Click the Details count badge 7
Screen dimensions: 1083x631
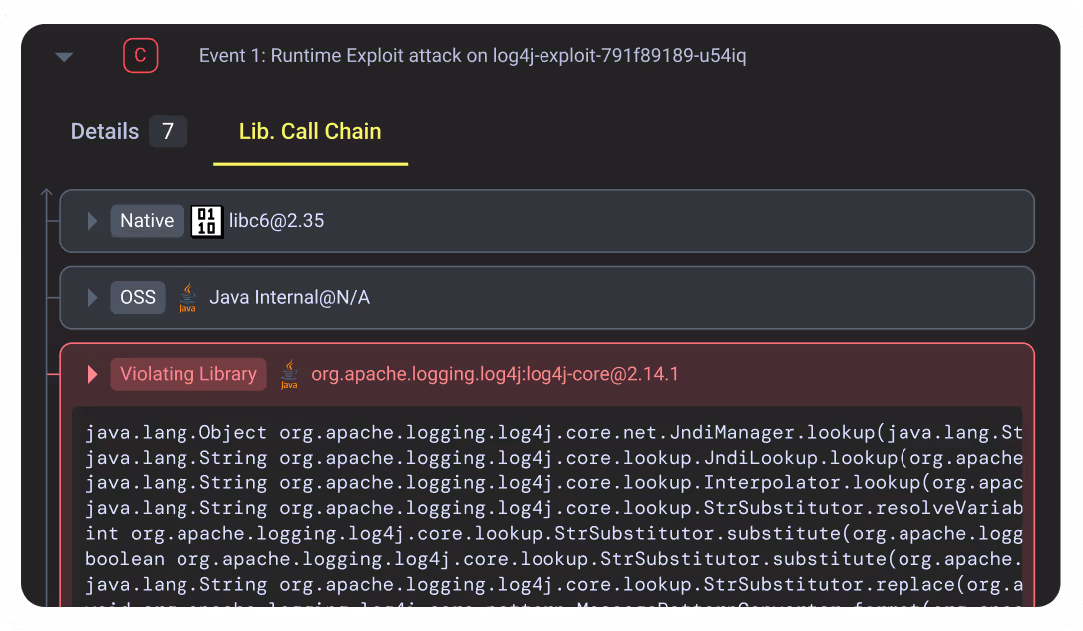tap(168, 131)
